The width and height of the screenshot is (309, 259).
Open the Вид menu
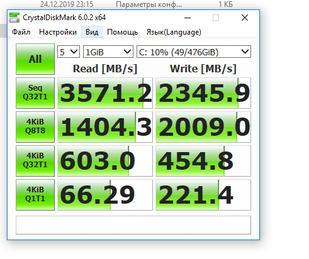pos(92,32)
